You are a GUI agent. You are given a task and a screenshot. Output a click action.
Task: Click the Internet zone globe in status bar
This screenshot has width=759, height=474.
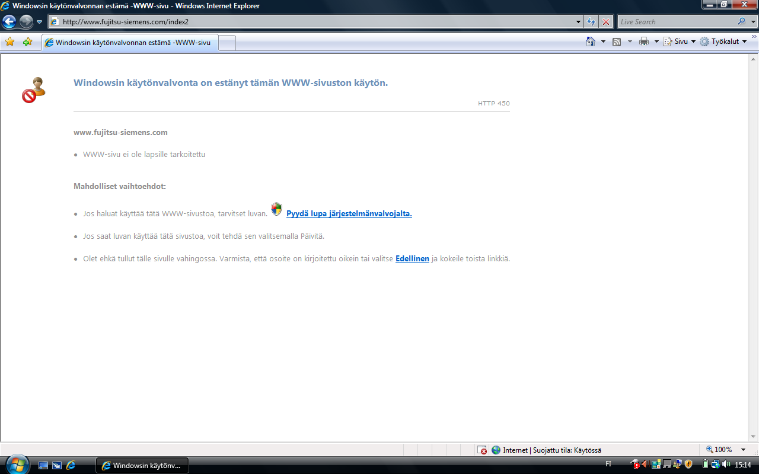coord(496,450)
